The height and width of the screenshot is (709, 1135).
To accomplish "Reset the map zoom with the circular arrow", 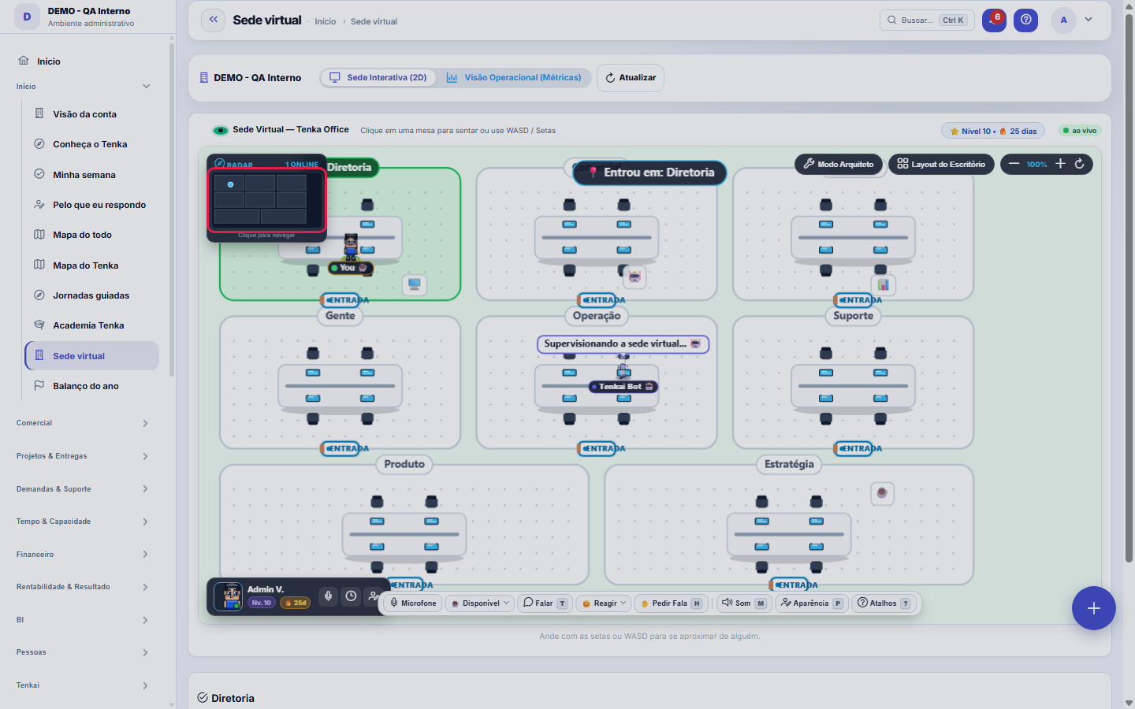I will tap(1080, 164).
